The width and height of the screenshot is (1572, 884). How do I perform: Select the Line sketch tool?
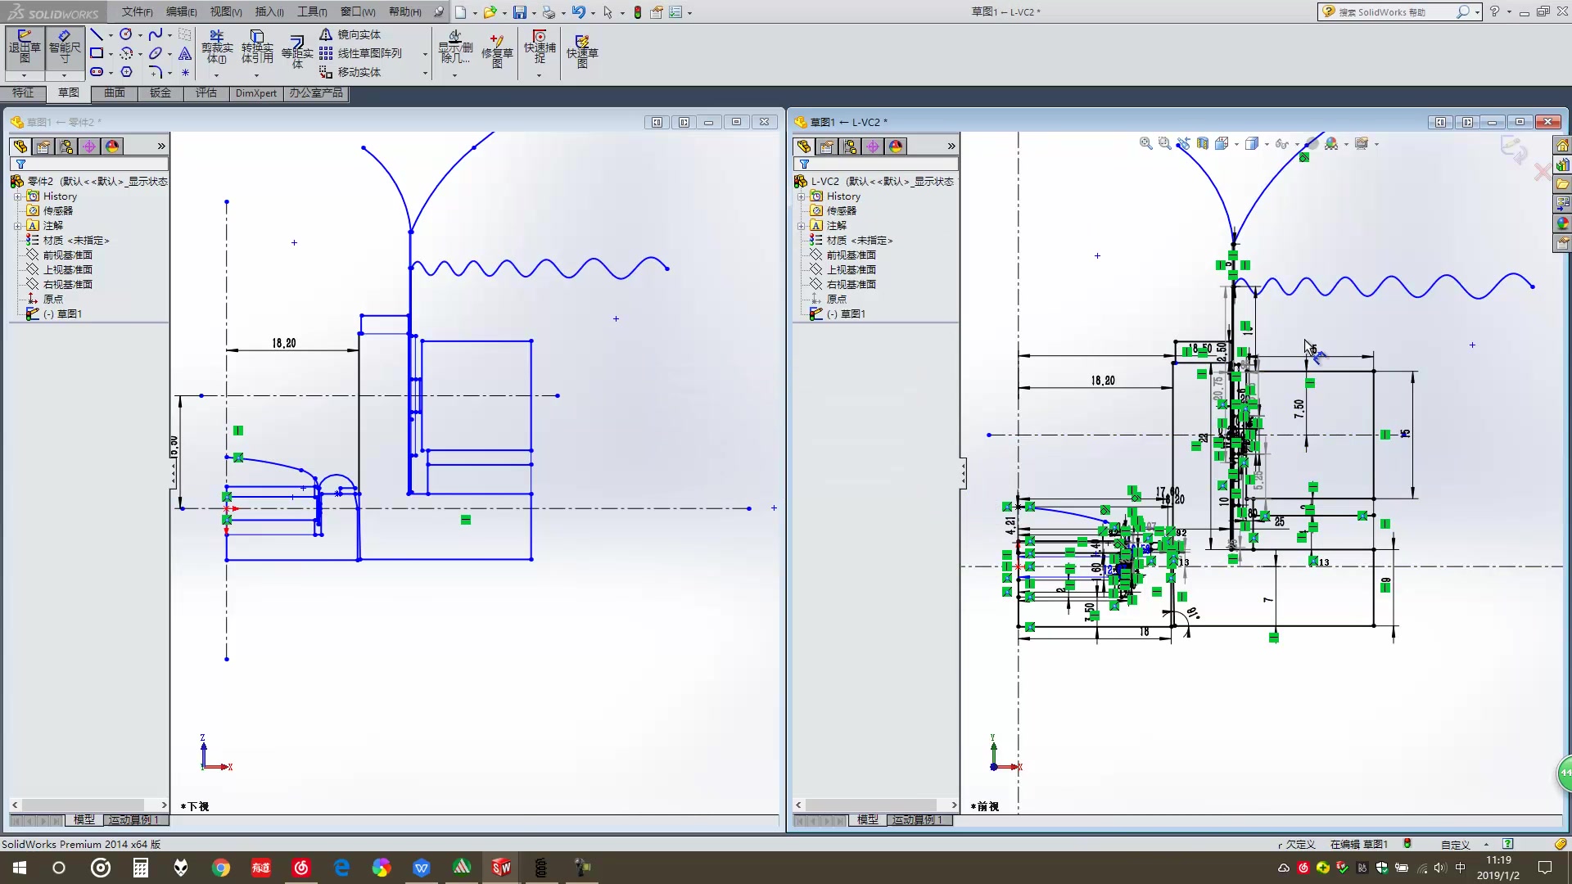97,34
